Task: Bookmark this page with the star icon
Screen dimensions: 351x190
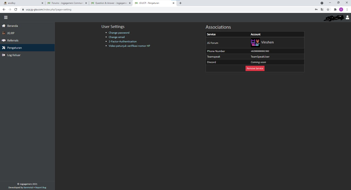Action: point(328,9)
